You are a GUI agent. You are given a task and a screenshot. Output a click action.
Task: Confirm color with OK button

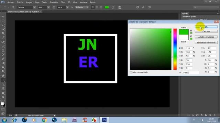(x=206, y=27)
